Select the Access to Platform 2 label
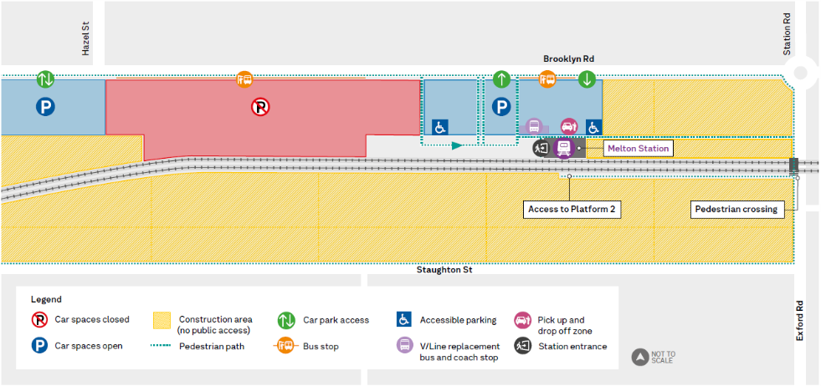 tap(572, 209)
